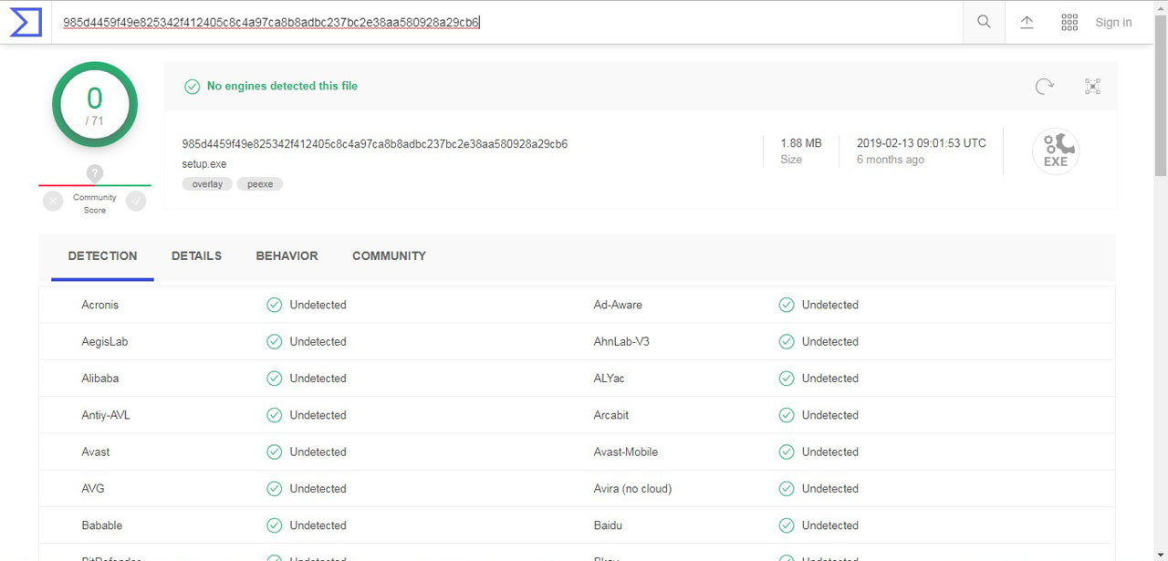Click the peexe tag

tap(260, 184)
